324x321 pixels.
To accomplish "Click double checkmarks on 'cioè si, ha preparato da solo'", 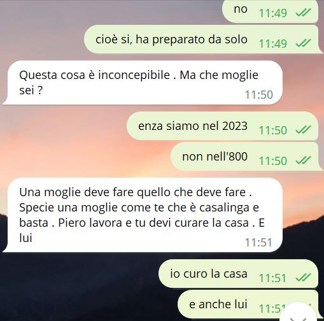I will pos(303,43).
